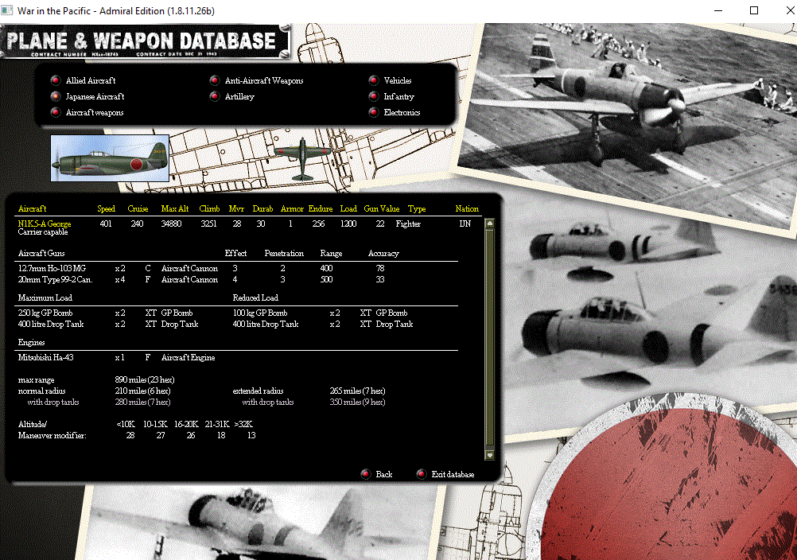The height and width of the screenshot is (560, 797).
Task: Click the Endure column header
Action: click(321, 208)
